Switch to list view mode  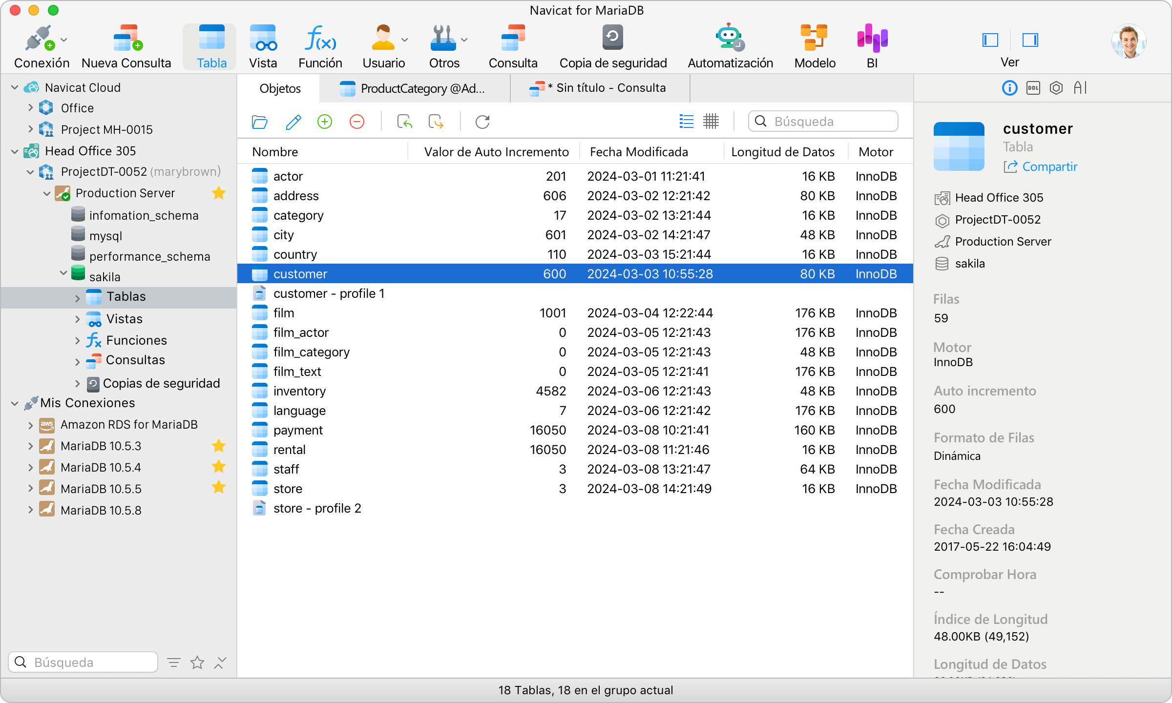pos(686,122)
